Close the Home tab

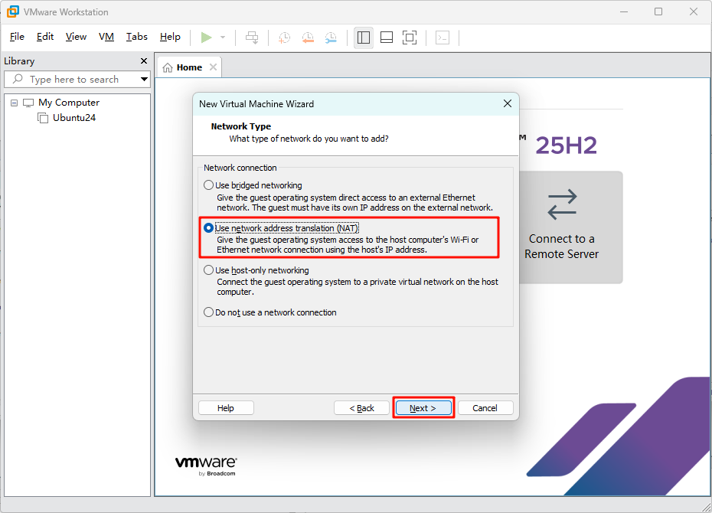(213, 67)
